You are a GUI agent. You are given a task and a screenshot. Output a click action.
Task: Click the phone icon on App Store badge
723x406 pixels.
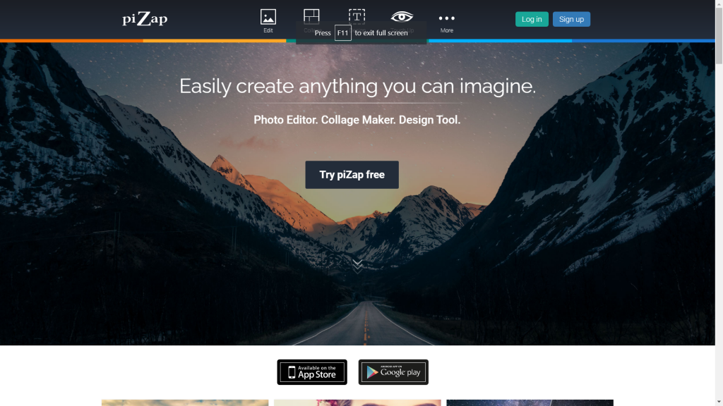pos(292,372)
